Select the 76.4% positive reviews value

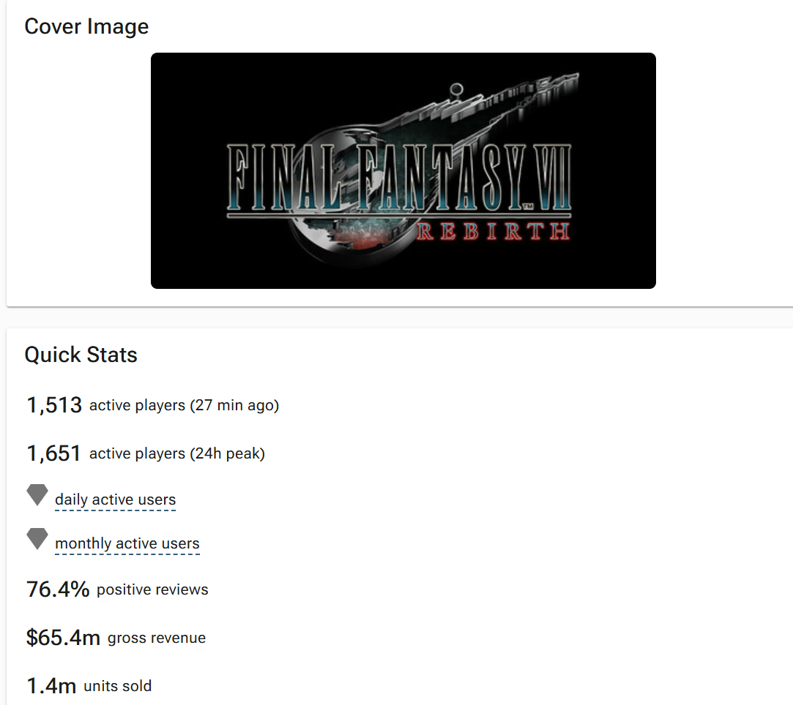(x=58, y=589)
